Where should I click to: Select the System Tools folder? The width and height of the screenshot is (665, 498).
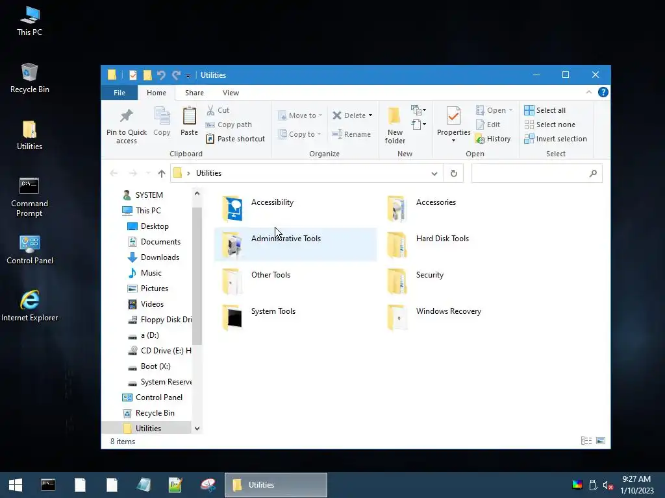pos(258,317)
